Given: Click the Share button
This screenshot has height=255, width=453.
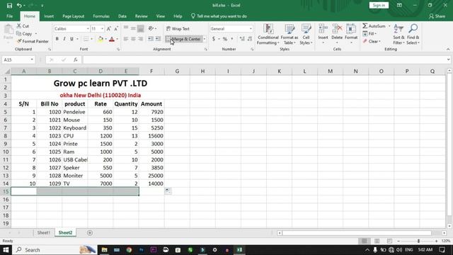Looking at the screenshot, I should tap(437, 16).
